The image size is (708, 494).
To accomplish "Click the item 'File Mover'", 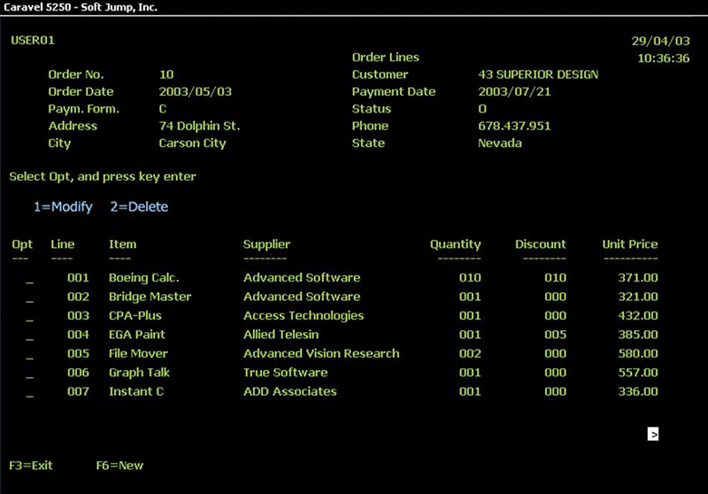I will 138,353.
